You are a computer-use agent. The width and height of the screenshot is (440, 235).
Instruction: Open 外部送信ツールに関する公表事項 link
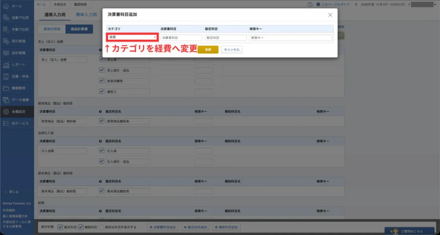click(17, 224)
